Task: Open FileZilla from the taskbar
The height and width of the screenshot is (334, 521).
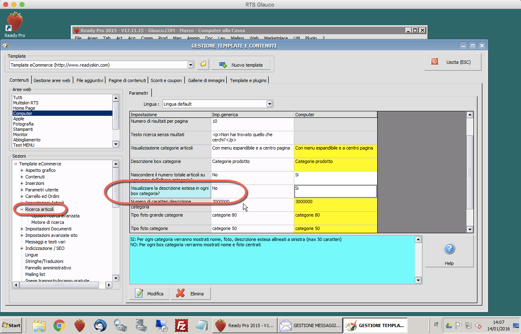Action: (x=181, y=325)
